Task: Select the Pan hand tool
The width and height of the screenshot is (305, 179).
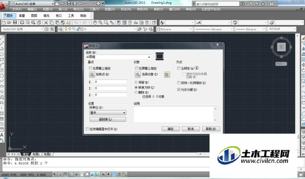Action: [x=95, y=23]
